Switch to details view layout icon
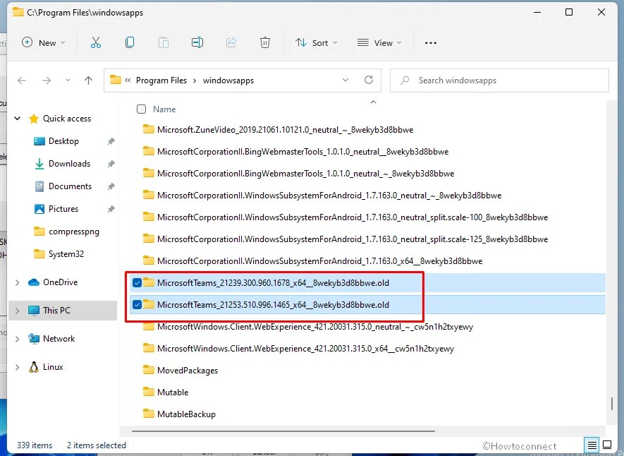Viewport: 624px width, 456px height. pos(592,445)
